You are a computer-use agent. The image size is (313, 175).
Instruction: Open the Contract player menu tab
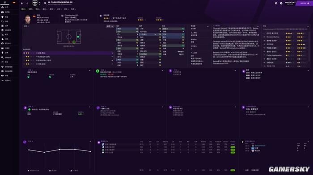pyautogui.click(x=30, y=9)
